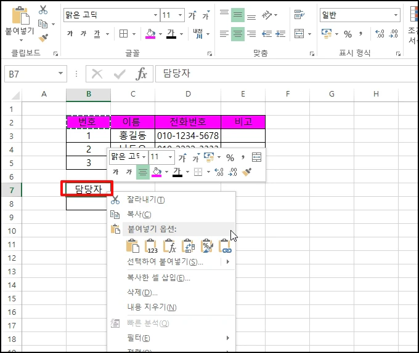Choose 복사 from the context menu

171,215
